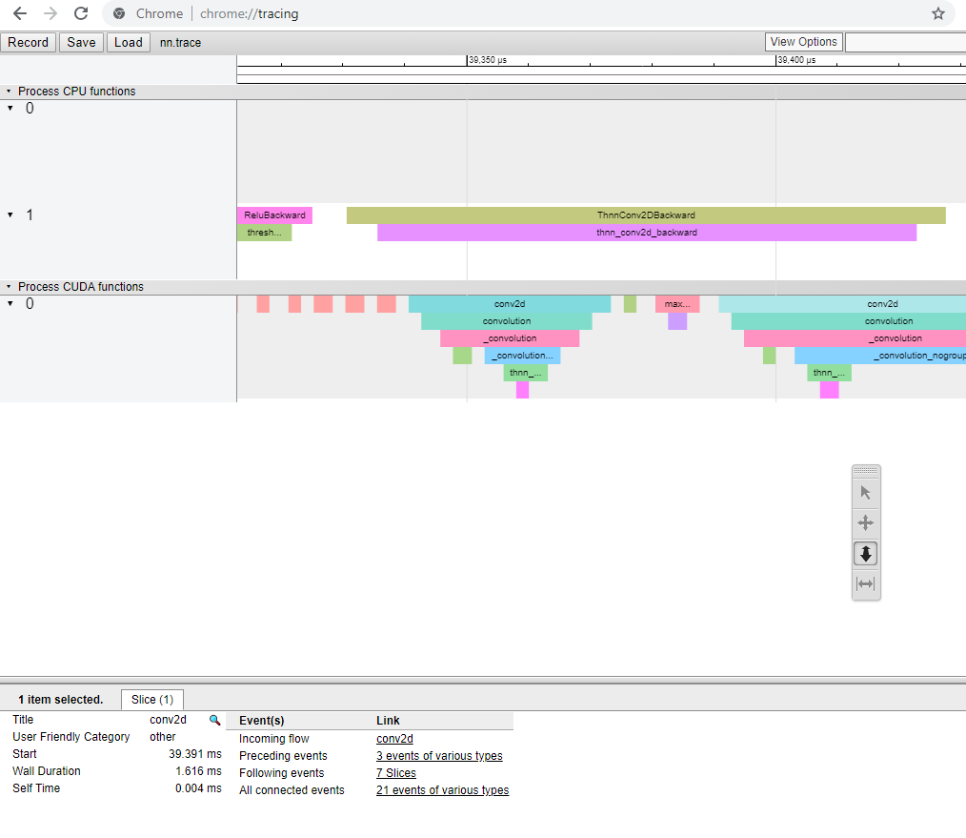
Task: Activate the zoom mouse mode tool
Action: click(x=866, y=554)
